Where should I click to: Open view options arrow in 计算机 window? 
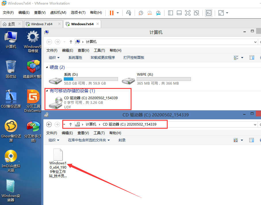pos(242,58)
